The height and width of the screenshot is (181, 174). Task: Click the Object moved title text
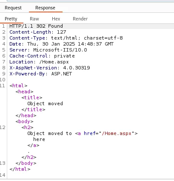coord(45,103)
